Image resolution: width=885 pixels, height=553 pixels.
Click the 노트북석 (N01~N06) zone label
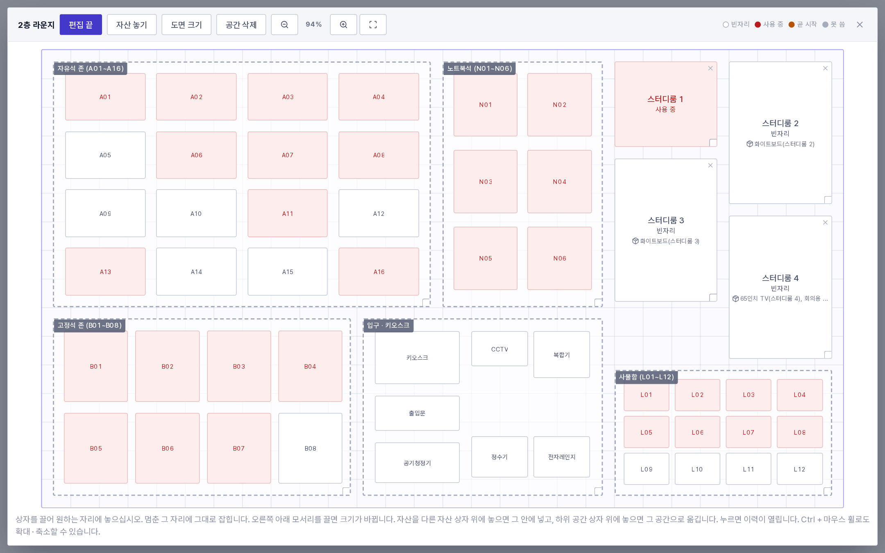(x=479, y=68)
